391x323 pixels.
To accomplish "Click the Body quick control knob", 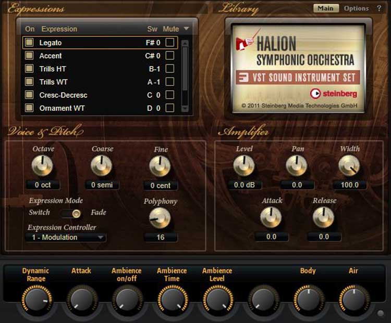I will coord(309,300).
